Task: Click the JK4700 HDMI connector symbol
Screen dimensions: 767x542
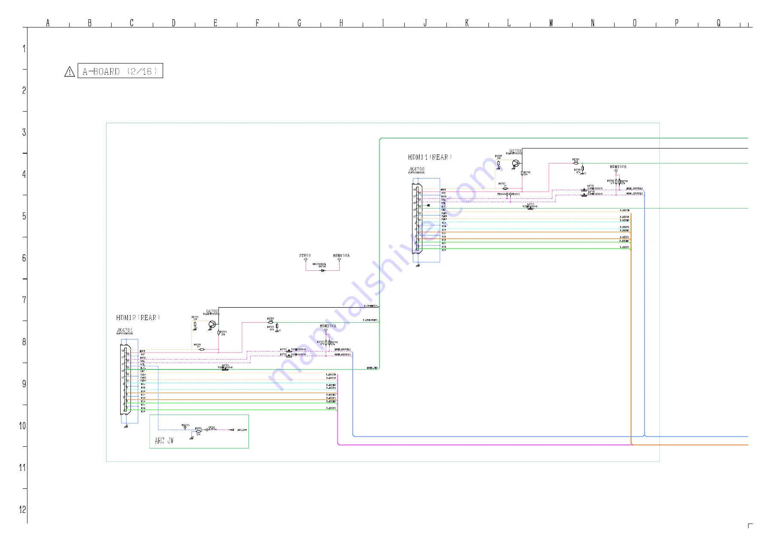Action: (417, 219)
